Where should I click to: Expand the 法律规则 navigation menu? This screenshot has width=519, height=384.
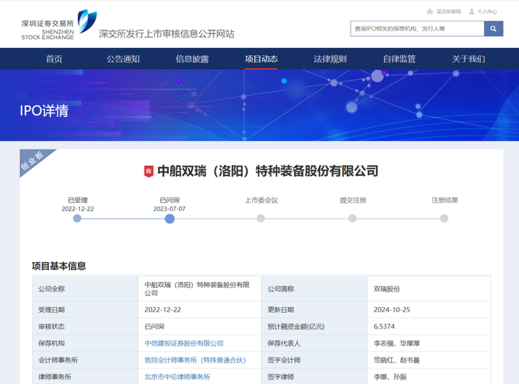pos(330,59)
